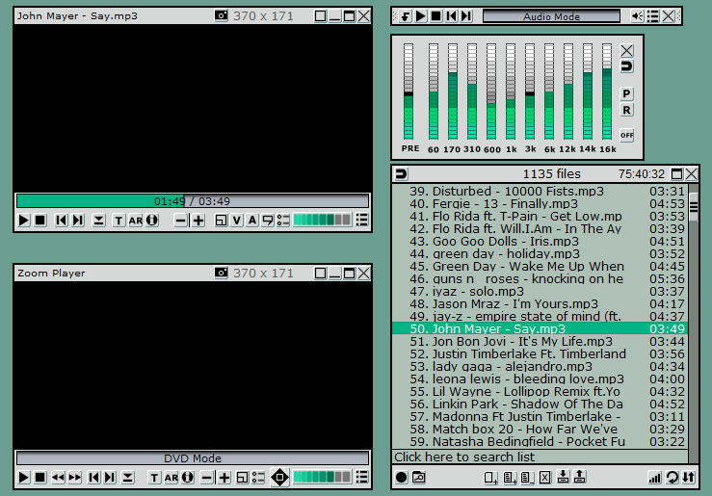Next chapter in Zoom Player DVD window
This screenshot has width=712, height=496.
click(x=110, y=478)
